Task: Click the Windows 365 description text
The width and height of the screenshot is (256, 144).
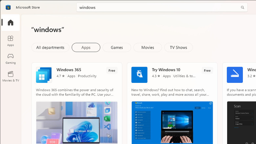Action: click(75, 92)
